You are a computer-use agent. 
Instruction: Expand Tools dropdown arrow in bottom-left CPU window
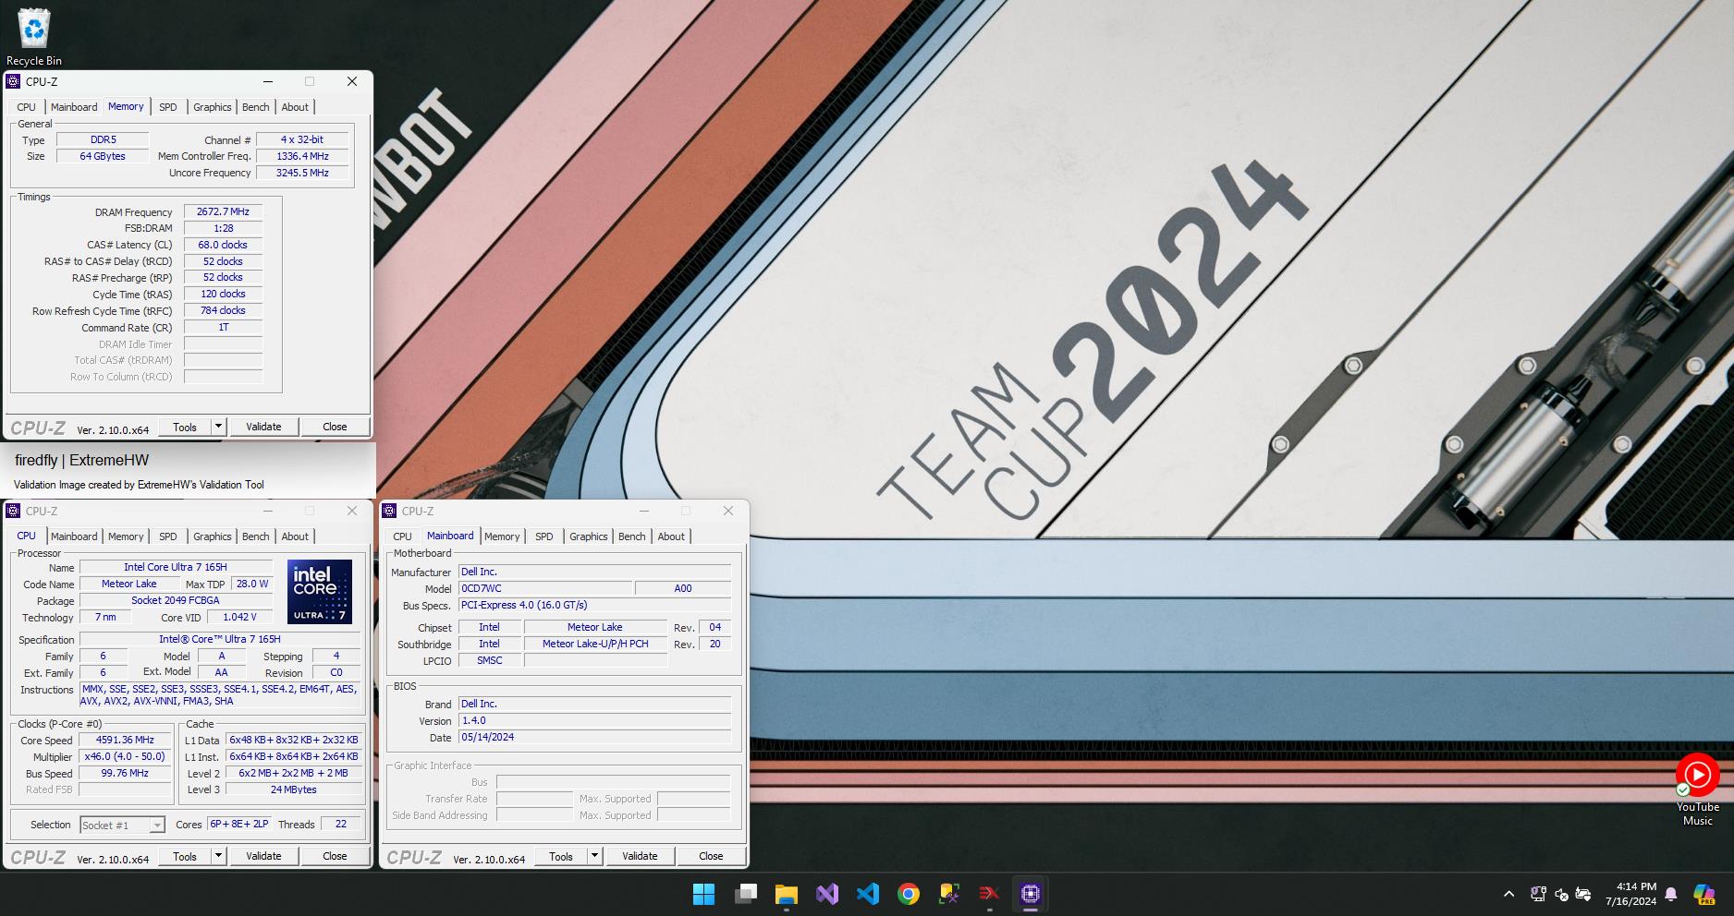point(219,856)
